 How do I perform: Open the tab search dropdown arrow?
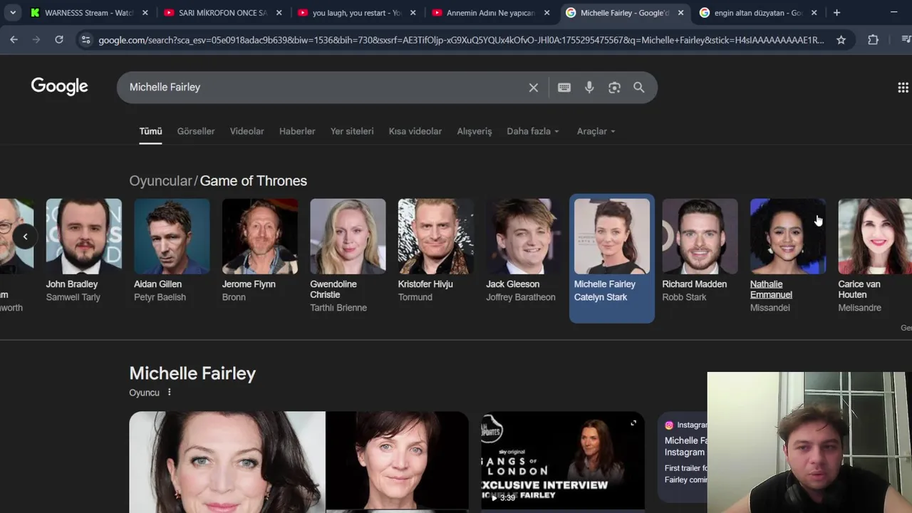pyautogui.click(x=13, y=13)
